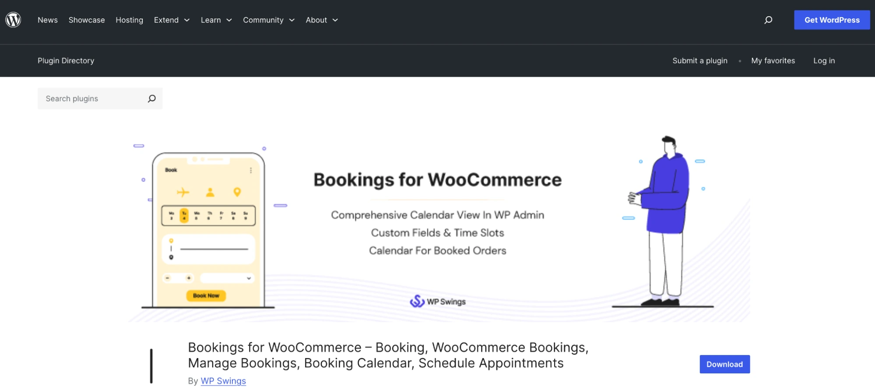Expand the Learn dropdown menu
Image resolution: width=875 pixels, height=390 pixels.
[x=216, y=20]
